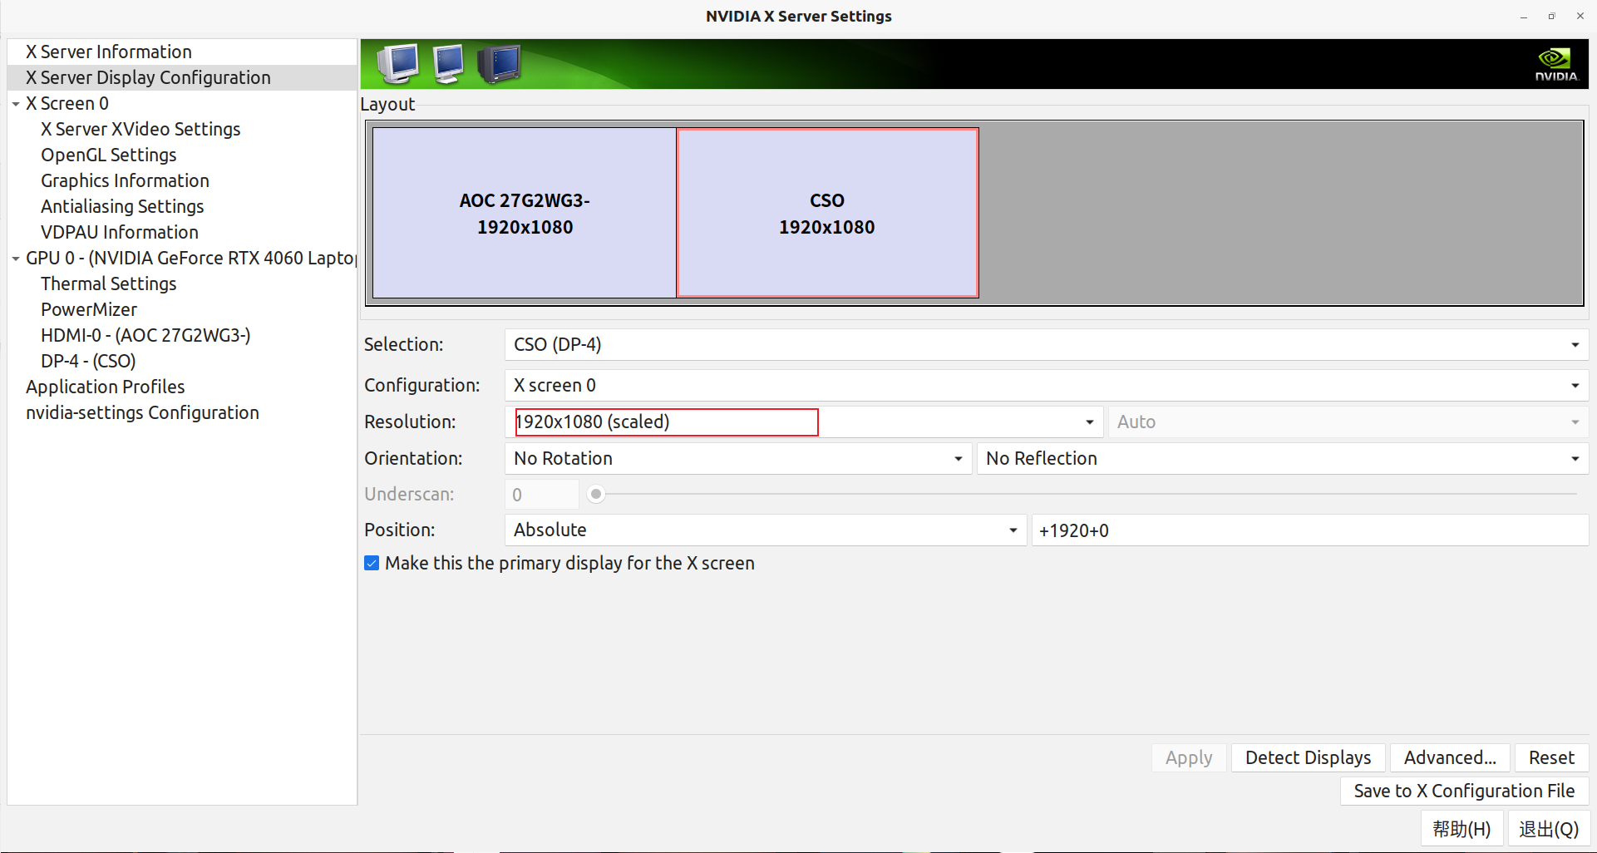
Task: Toggle the primary display checkbox
Action: pyautogui.click(x=372, y=563)
